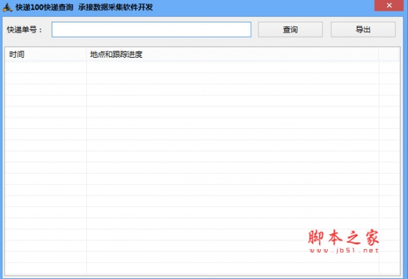Close the 快递100快递查询 window

tap(389, 5)
